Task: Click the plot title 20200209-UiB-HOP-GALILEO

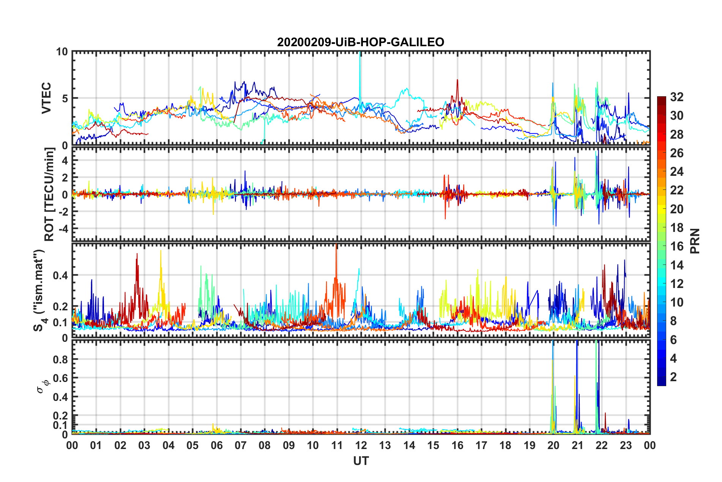Action: coord(361,42)
